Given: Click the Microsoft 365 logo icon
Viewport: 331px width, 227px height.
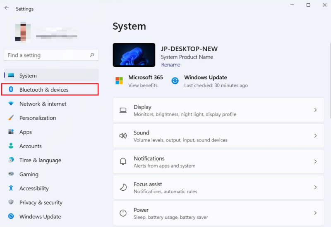Looking at the screenshot, I should point(119,81).
